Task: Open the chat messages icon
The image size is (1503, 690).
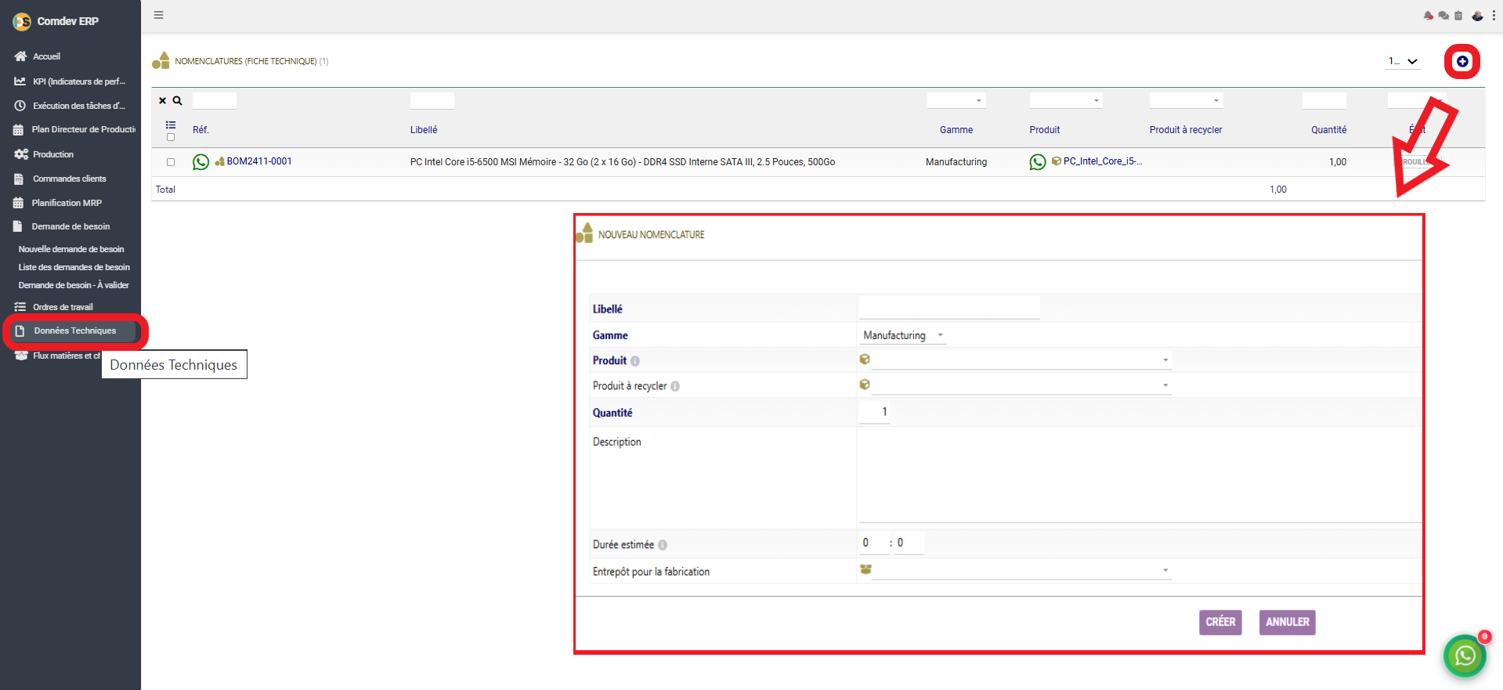Action: [1443, 16]
